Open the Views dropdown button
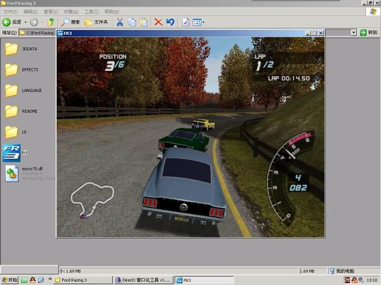This screenshot has height=285, width=381. pos(198,22)
